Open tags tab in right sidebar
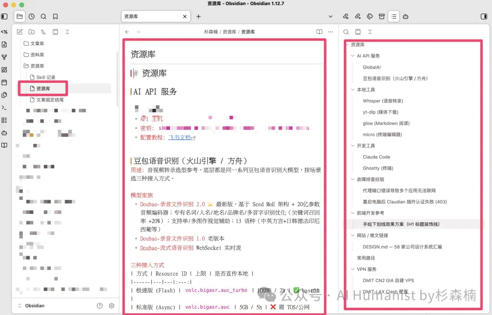This screenshot has height=315, width=492. coord(369,16)
